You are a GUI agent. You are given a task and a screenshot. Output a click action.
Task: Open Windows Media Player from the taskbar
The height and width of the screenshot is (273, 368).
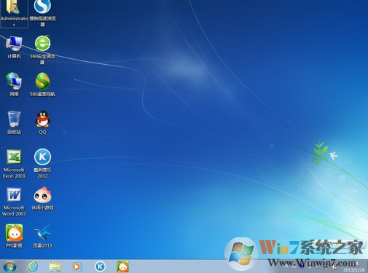77,266
